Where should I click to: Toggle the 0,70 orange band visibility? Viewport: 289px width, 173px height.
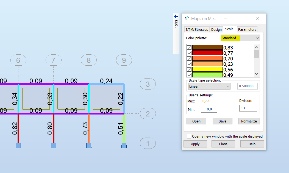(x=189, y=58)
